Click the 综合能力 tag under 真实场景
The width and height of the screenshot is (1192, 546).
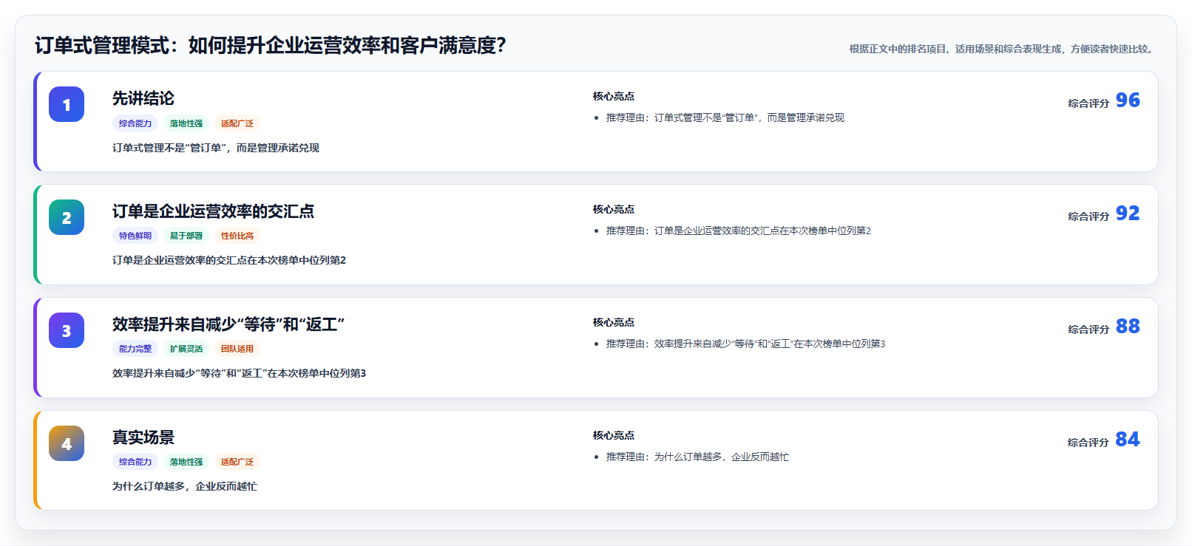pos(135,462)
